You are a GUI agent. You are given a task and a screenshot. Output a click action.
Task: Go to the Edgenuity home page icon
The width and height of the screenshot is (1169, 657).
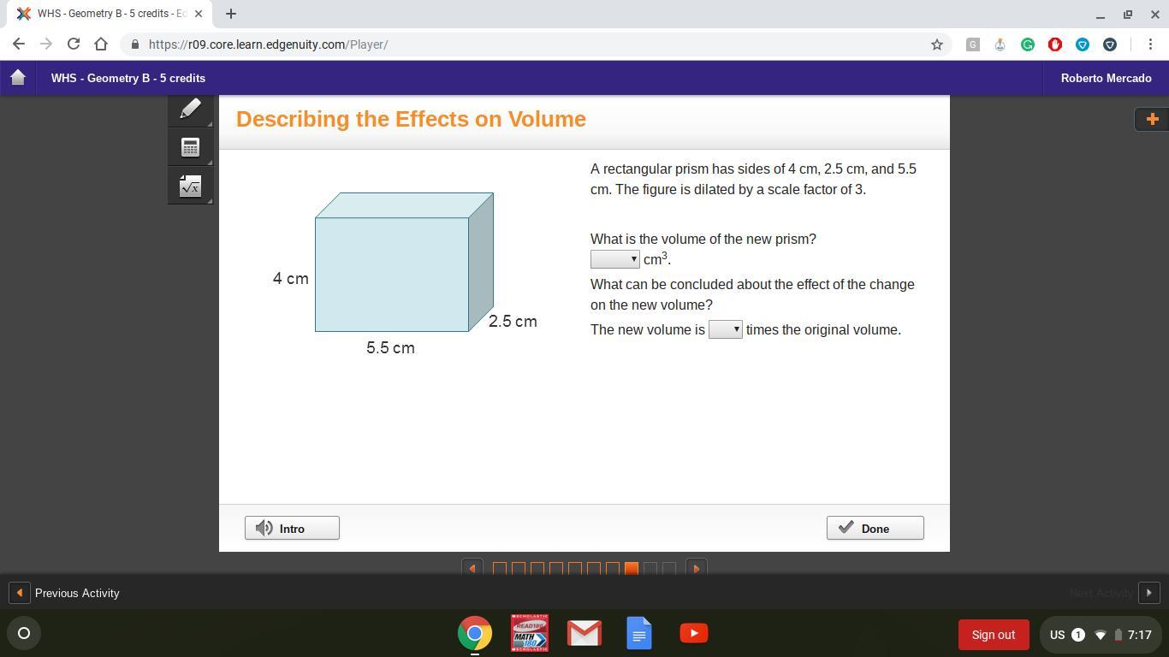18,78
